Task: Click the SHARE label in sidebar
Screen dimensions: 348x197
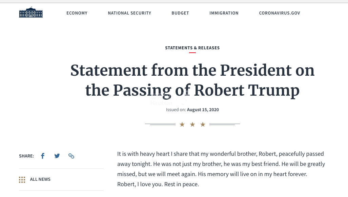Action: pyautogui.click(x=26, y=156)
